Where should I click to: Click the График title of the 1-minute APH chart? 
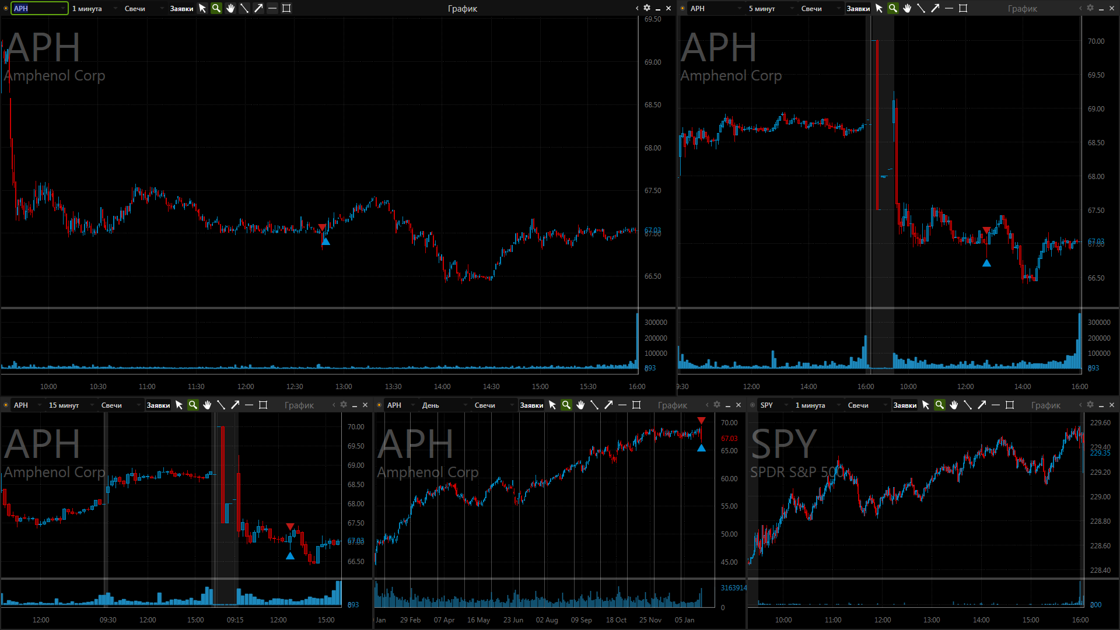463,8
